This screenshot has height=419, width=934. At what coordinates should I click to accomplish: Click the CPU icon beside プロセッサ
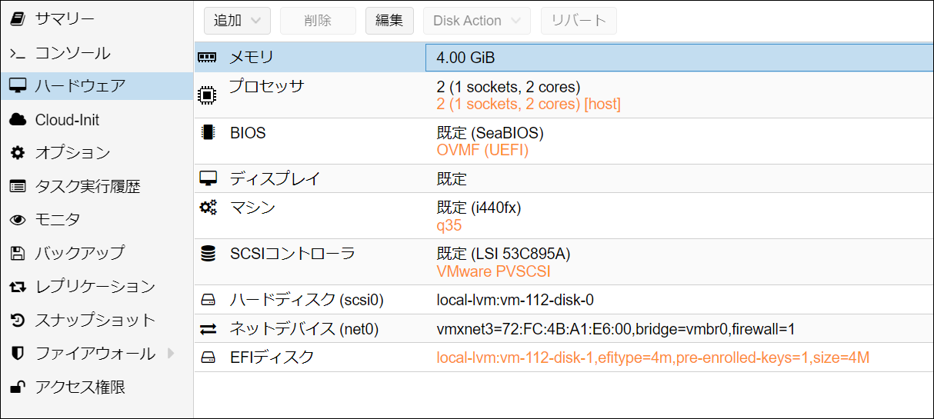[x=208, y=95]
